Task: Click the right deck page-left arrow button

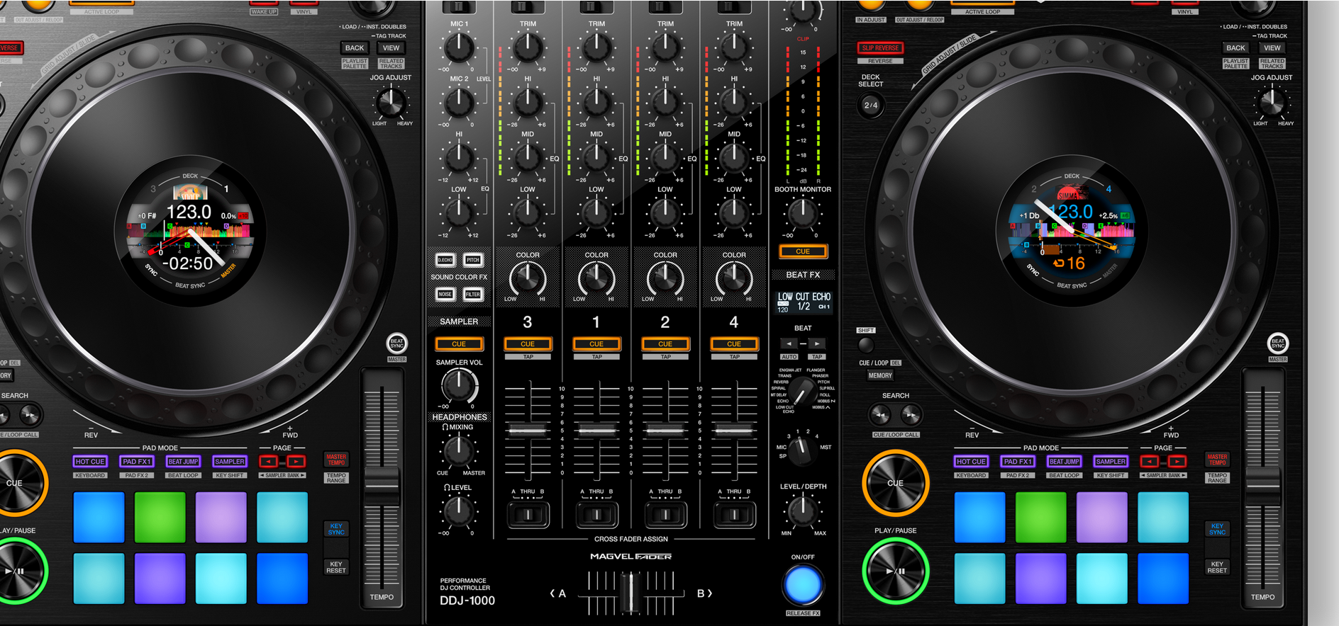Action: coord(1149,462)
